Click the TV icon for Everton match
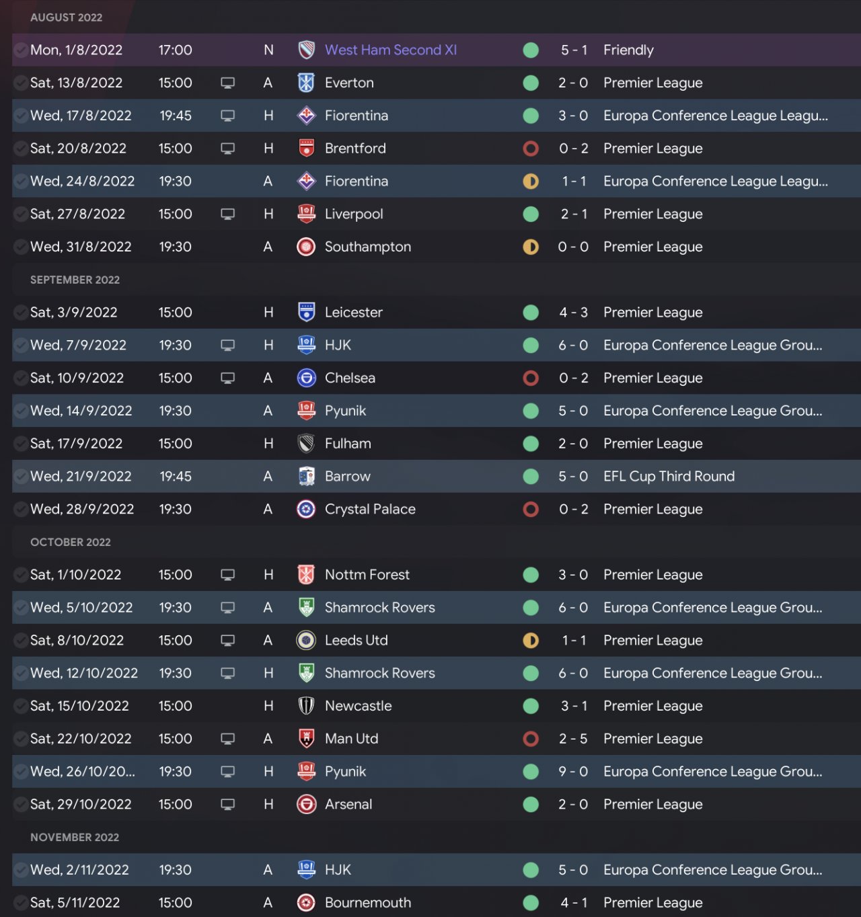The height and width of the screenshot is (917, 861). [x=228, y=83]
